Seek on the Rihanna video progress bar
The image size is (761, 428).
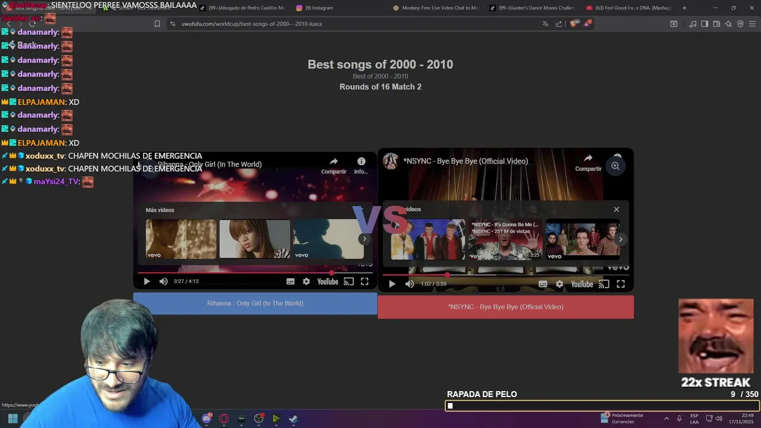255,273
